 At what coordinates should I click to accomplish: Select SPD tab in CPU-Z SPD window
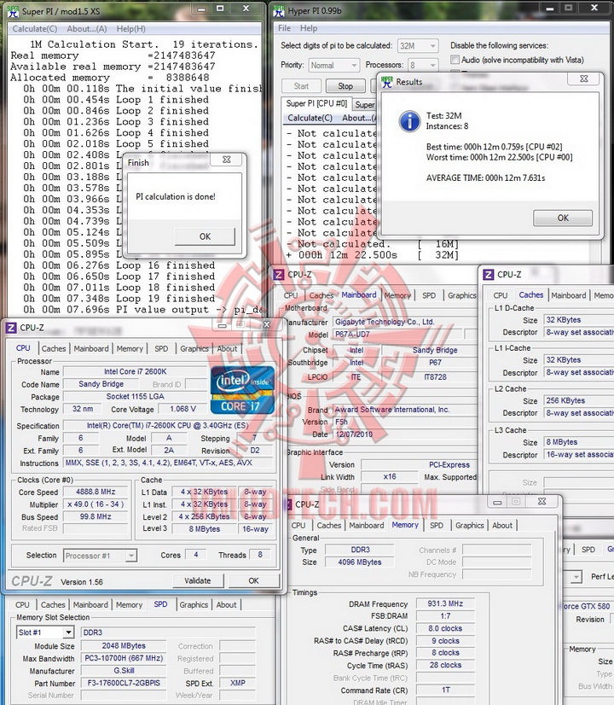pos(161,604)
